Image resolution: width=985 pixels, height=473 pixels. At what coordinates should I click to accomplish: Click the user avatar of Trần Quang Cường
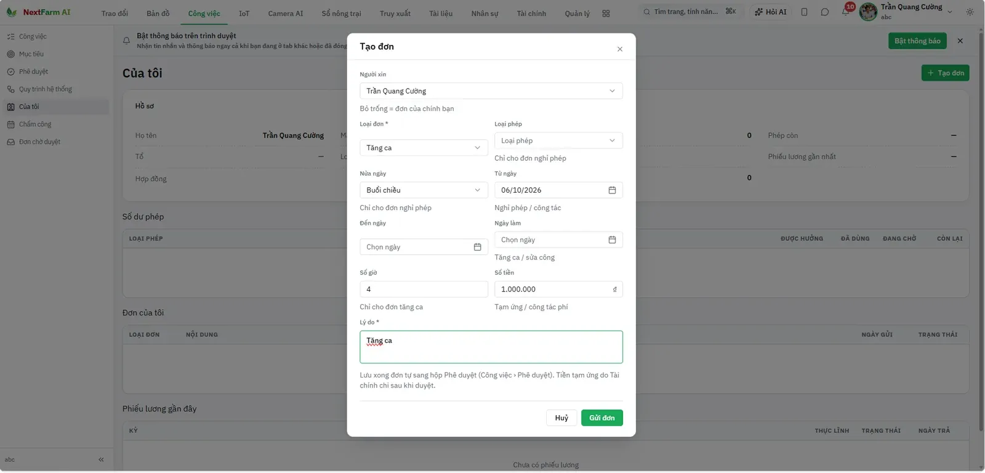(868, 12)
